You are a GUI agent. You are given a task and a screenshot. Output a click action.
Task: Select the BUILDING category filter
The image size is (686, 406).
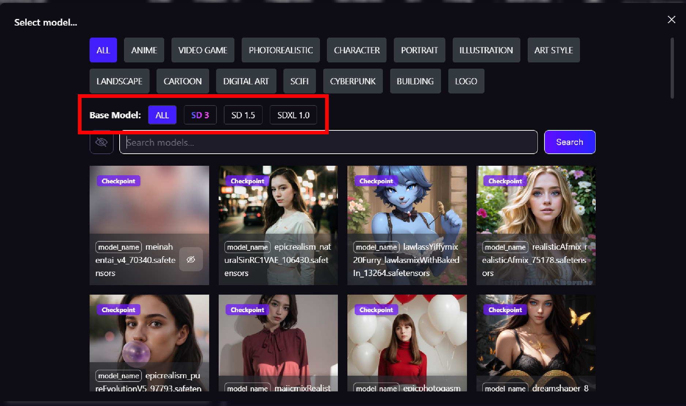pos(415,81)
